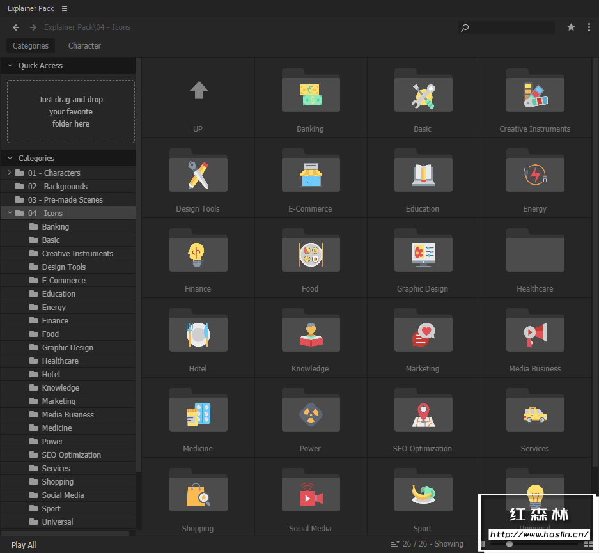599x553 pixels.
Task: Click the Quick Access drop zone
Action: coord(71,111)
